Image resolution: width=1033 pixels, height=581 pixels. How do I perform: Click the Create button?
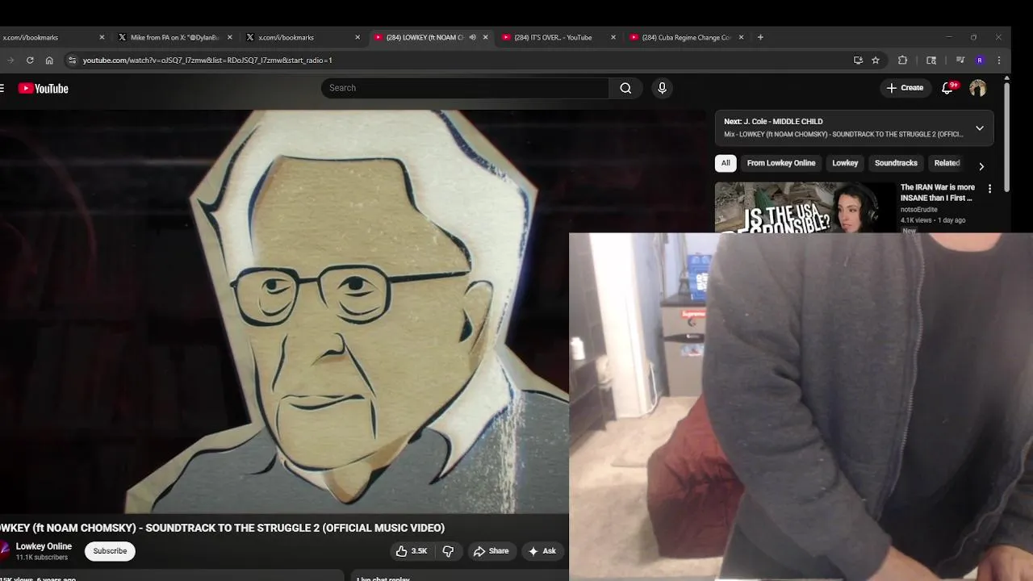905,88
